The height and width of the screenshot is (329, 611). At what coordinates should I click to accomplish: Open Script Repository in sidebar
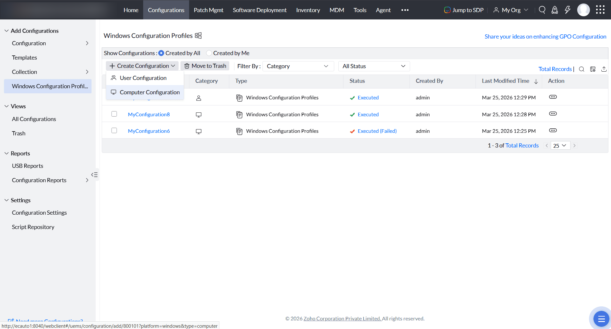(33, 227)
